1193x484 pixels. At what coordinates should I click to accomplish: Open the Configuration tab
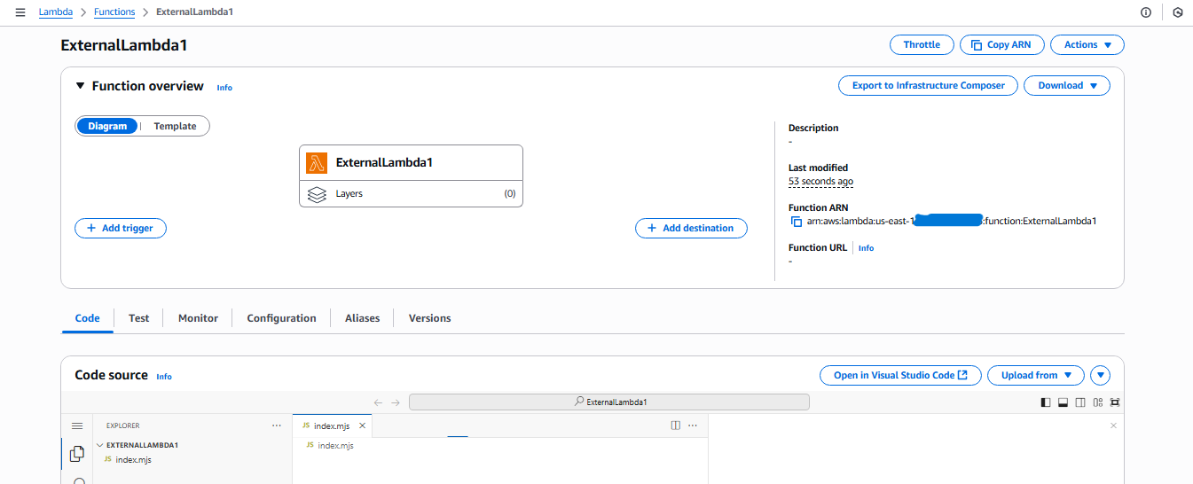click(x=281, y=318)
